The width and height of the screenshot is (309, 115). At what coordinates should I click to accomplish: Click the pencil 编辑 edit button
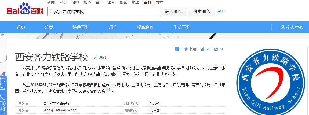100,57
